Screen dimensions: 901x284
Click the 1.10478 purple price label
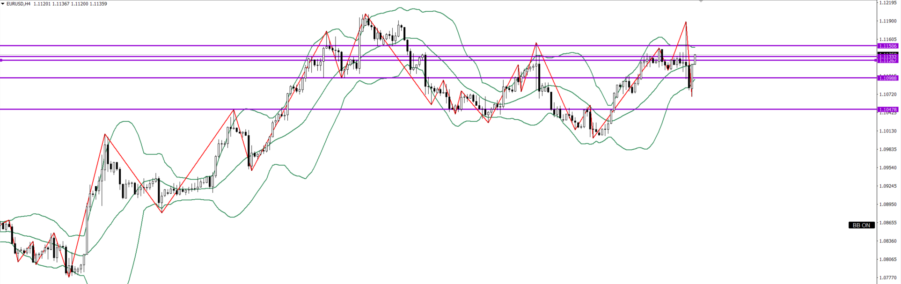point(888,109)
